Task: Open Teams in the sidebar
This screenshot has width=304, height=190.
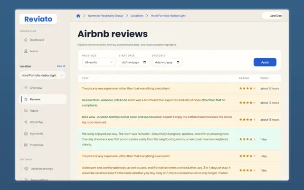Action: 34,51
